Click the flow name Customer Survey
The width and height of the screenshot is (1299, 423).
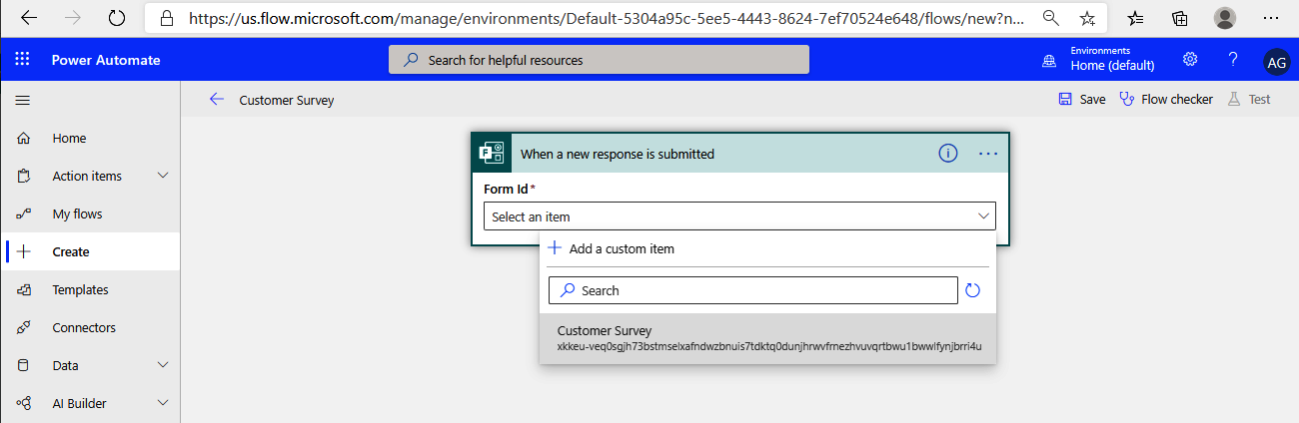(287, 100)
